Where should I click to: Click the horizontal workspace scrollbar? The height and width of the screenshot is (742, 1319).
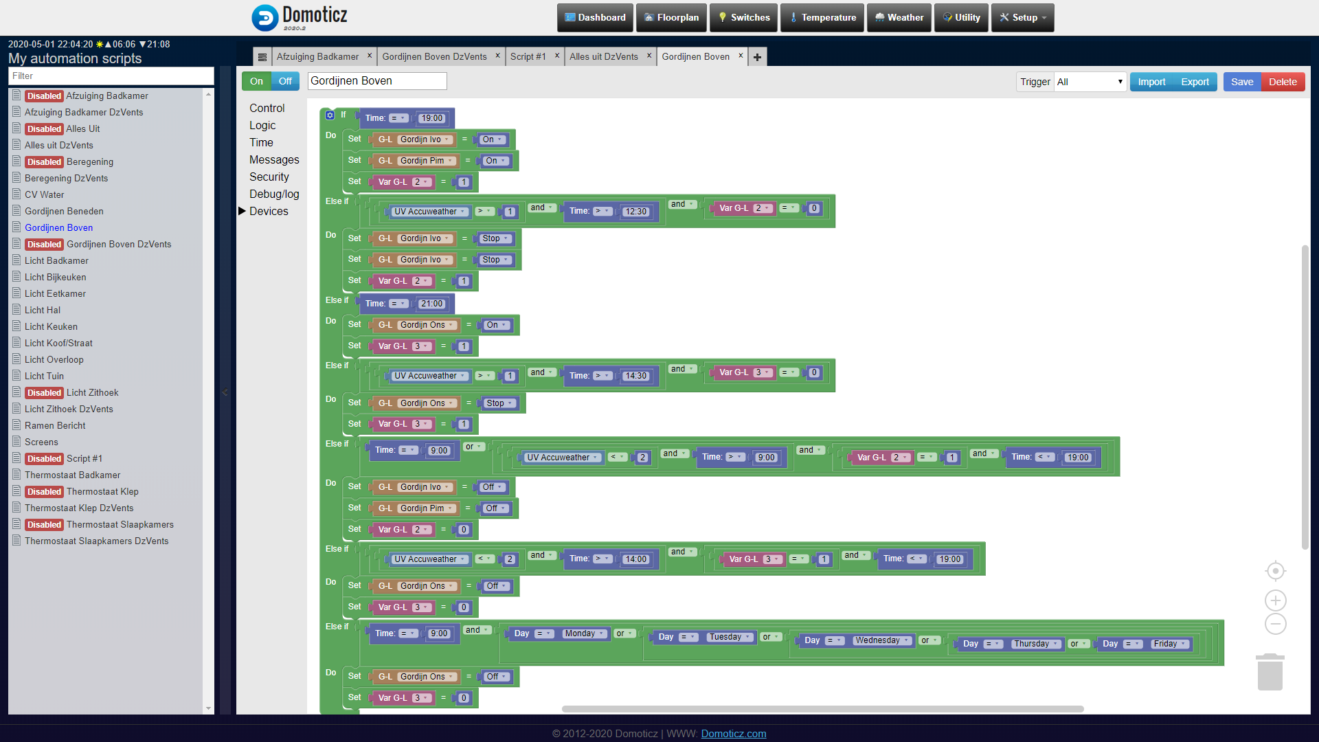tap(822, 708)
